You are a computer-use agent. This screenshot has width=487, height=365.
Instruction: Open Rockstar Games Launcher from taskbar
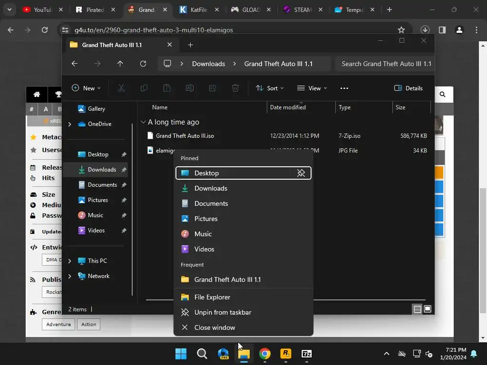coord(286,354)
